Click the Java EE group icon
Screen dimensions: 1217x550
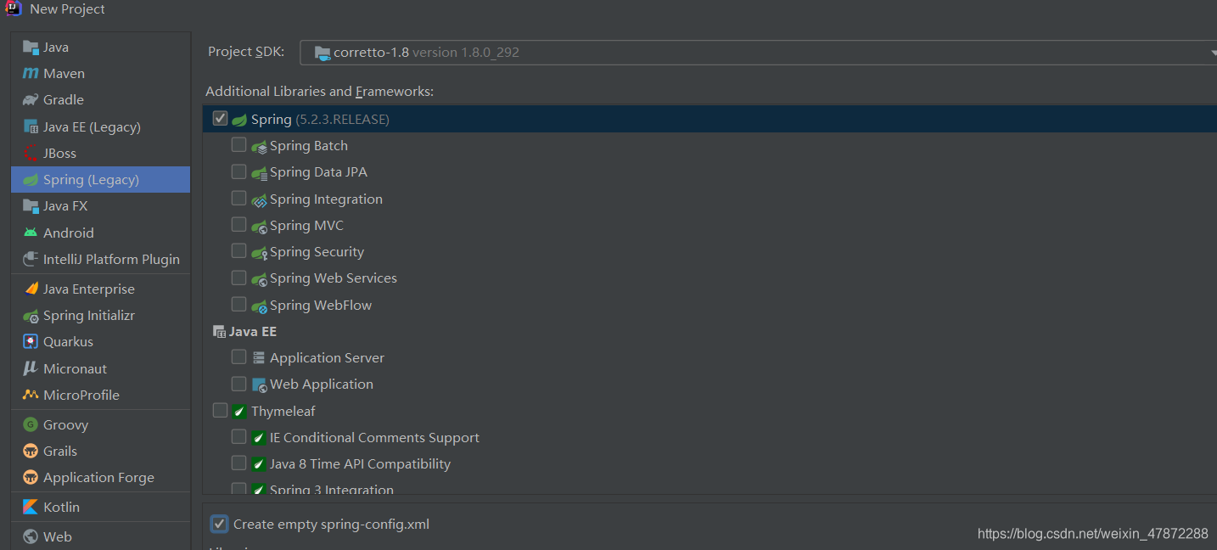pyautogui.click(x=219, y=332)
